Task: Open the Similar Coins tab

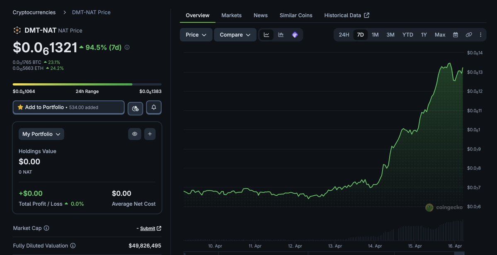Action: [296, 15]
